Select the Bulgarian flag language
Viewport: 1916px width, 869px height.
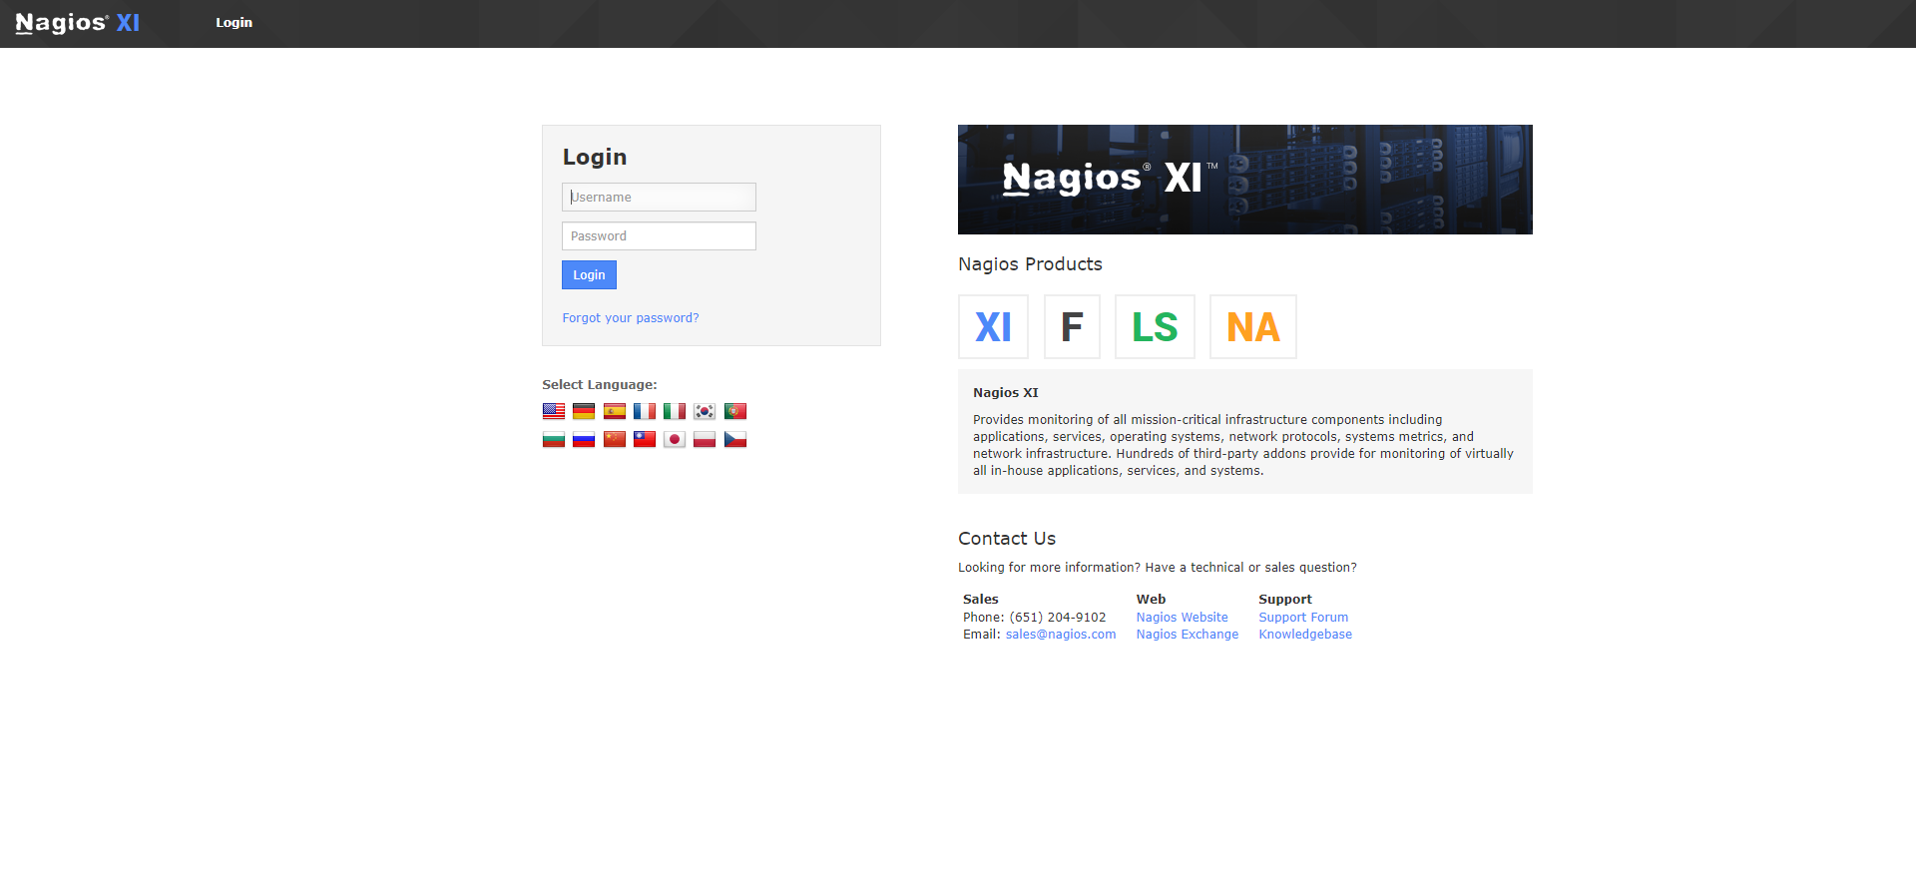pos(554,439)
